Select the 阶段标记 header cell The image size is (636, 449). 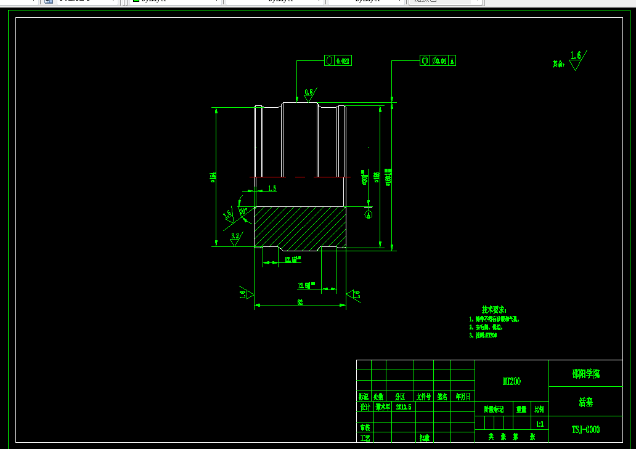click(494, 410)
